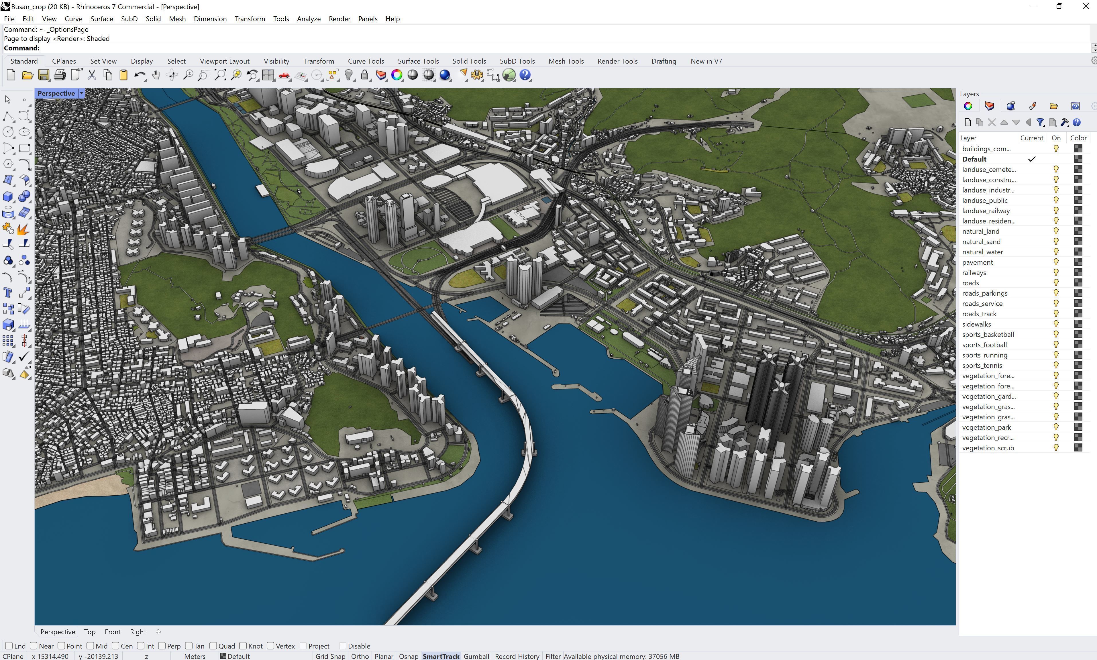
Task: Click the color swatch of Default layer
Action: coord(1078,159)
